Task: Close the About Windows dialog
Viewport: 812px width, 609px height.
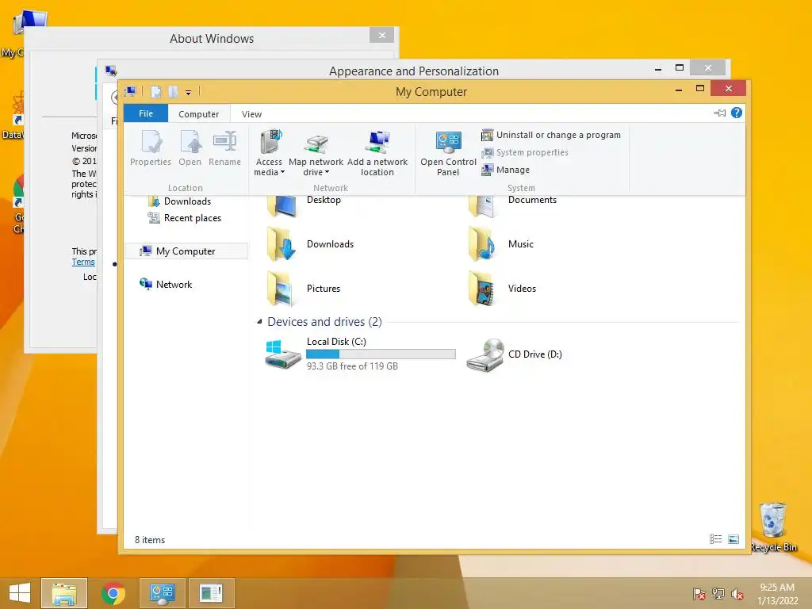Action: [x=381, y=35]
